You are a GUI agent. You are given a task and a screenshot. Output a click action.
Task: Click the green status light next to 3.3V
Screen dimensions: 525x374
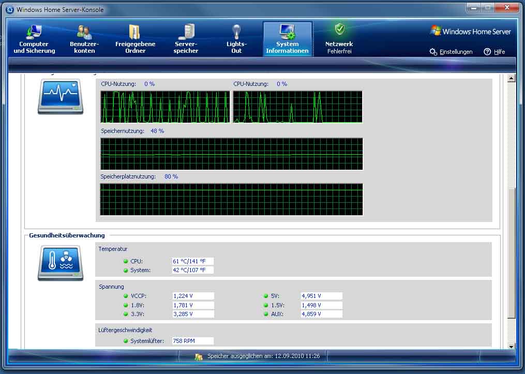coord(126,314)
